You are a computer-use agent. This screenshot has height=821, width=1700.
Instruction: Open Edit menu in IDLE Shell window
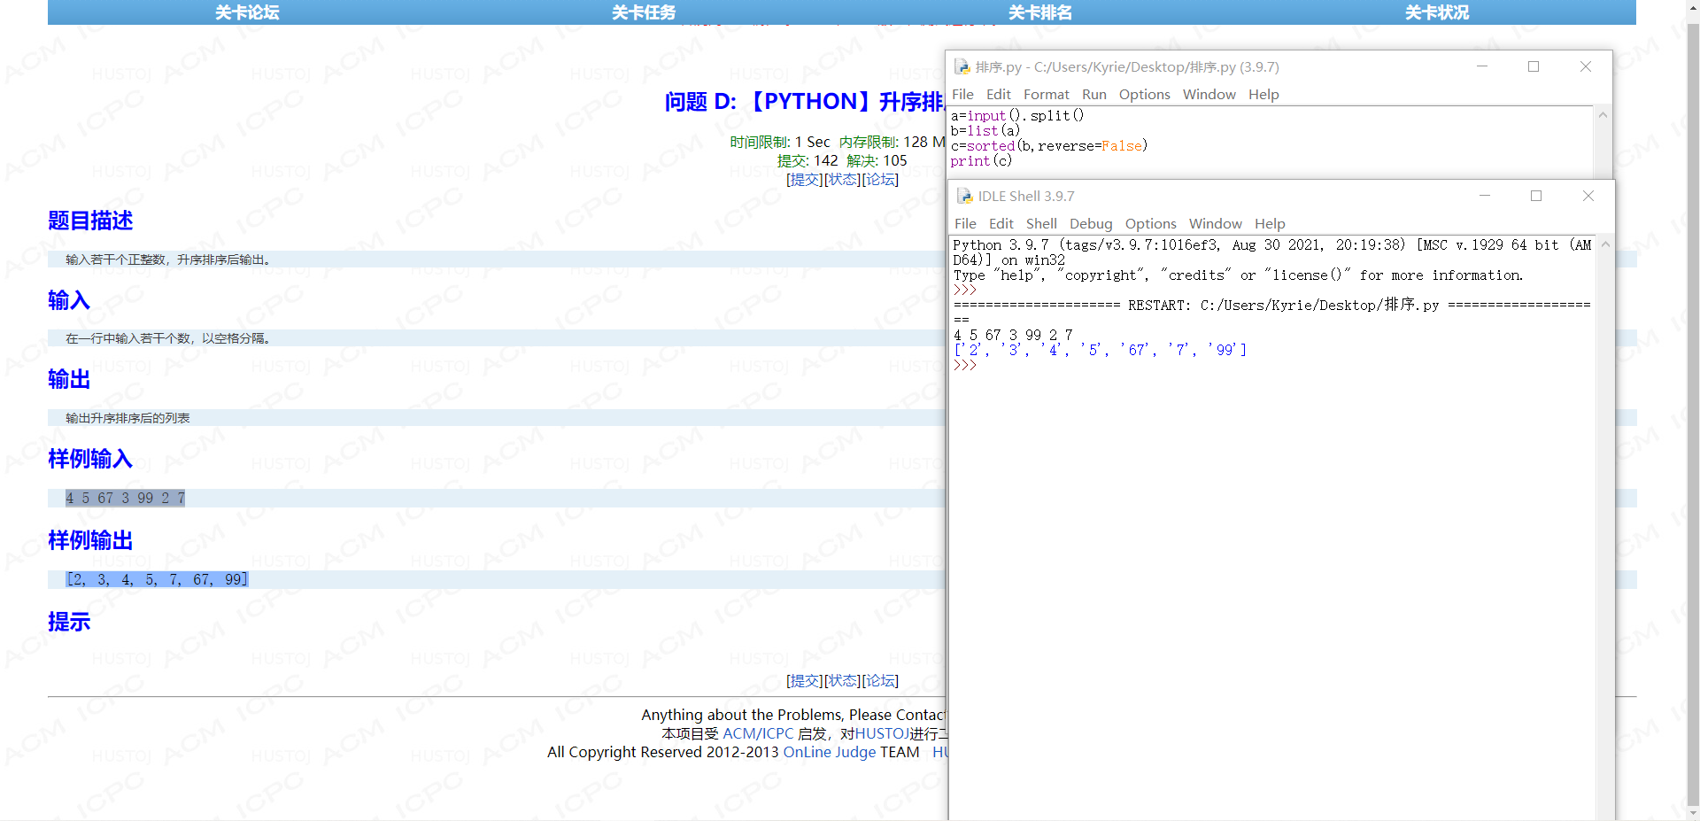(1001, 223)
